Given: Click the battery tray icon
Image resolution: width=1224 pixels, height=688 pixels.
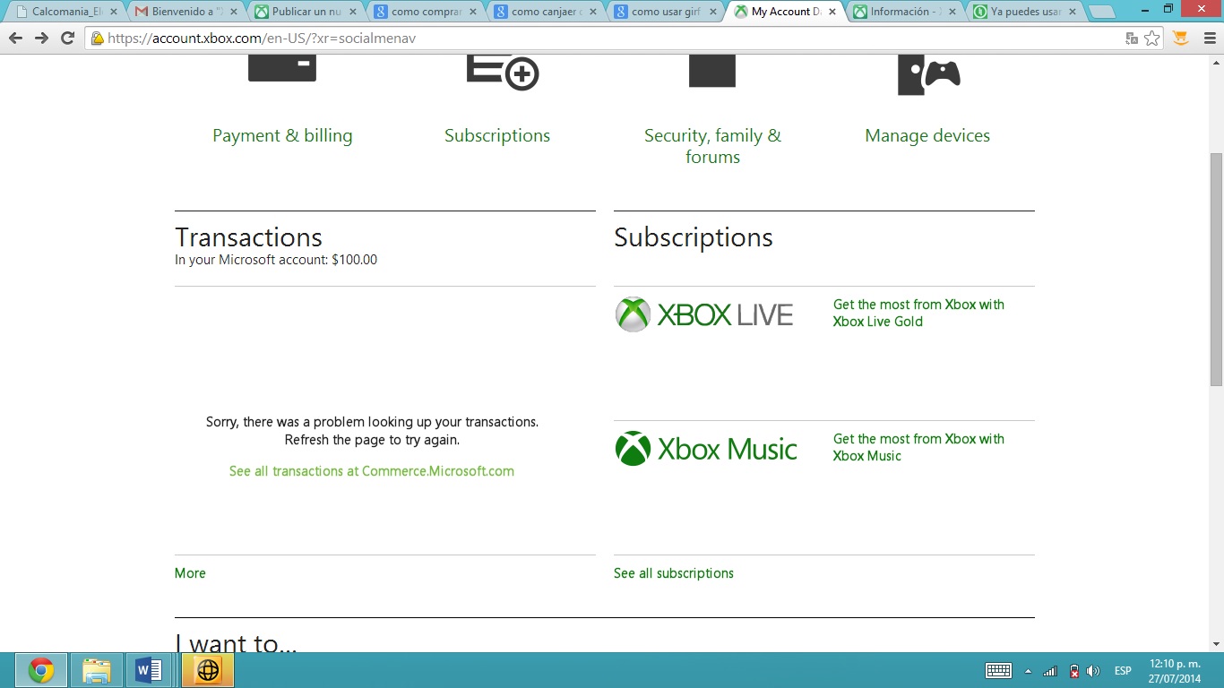Looking at the screenshot, I should point(1073,671).
